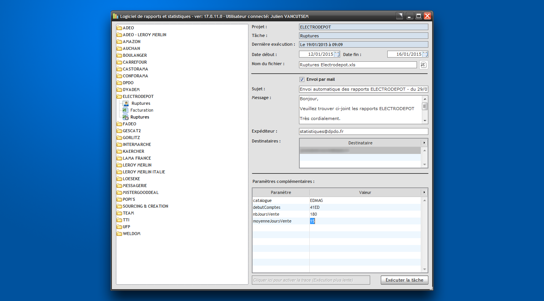The image size is (544, 301).
Task: Click the open ELECTRODEPOT folder icon
Action: [119, 96]
